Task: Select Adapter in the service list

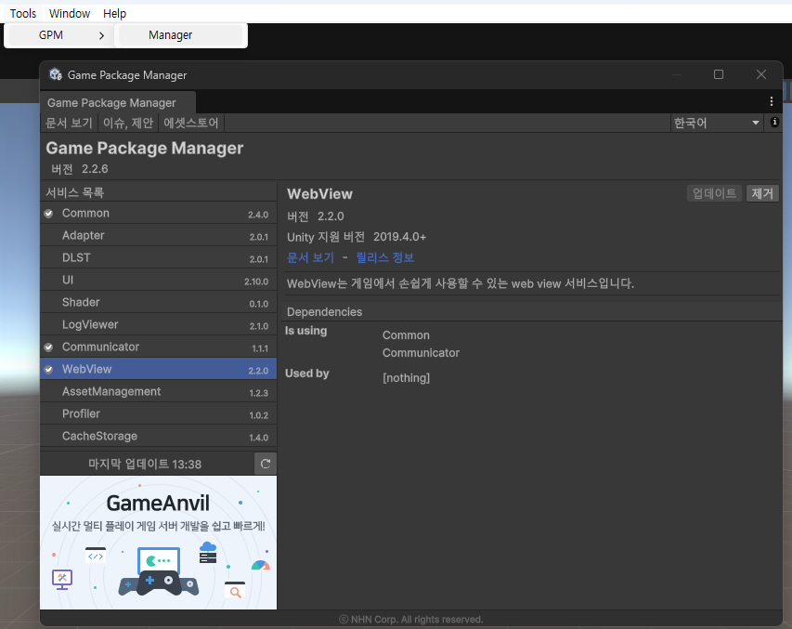Action: pos(158,236)
